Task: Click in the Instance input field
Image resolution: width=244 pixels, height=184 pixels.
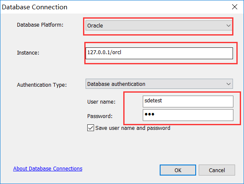Action: 159,53
